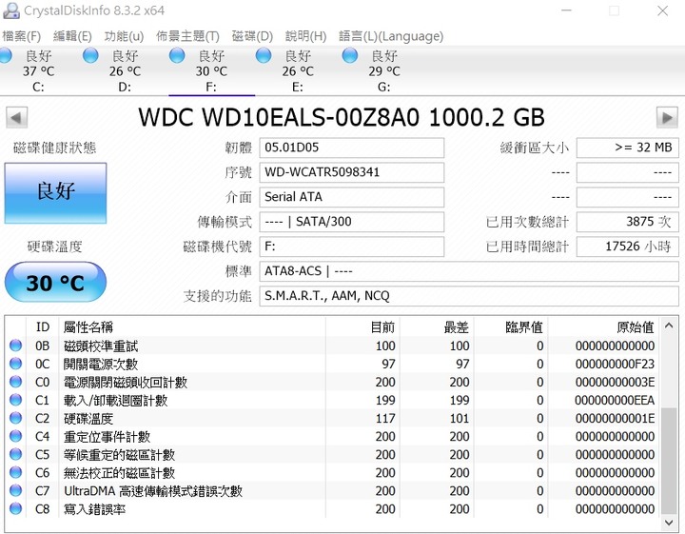Image resolution: width=685 pixels, height=534 pixels.
Task: Click status orb of attribute C4 row
Action: point(16,436)
